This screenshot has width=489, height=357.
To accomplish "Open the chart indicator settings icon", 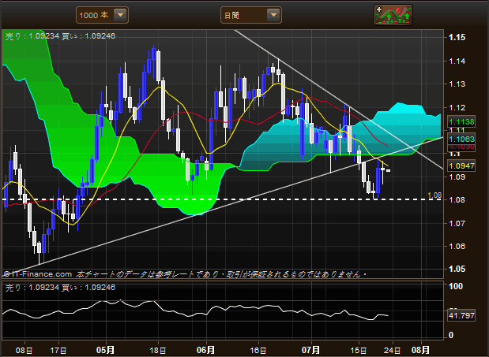I will tap(393, 15).
